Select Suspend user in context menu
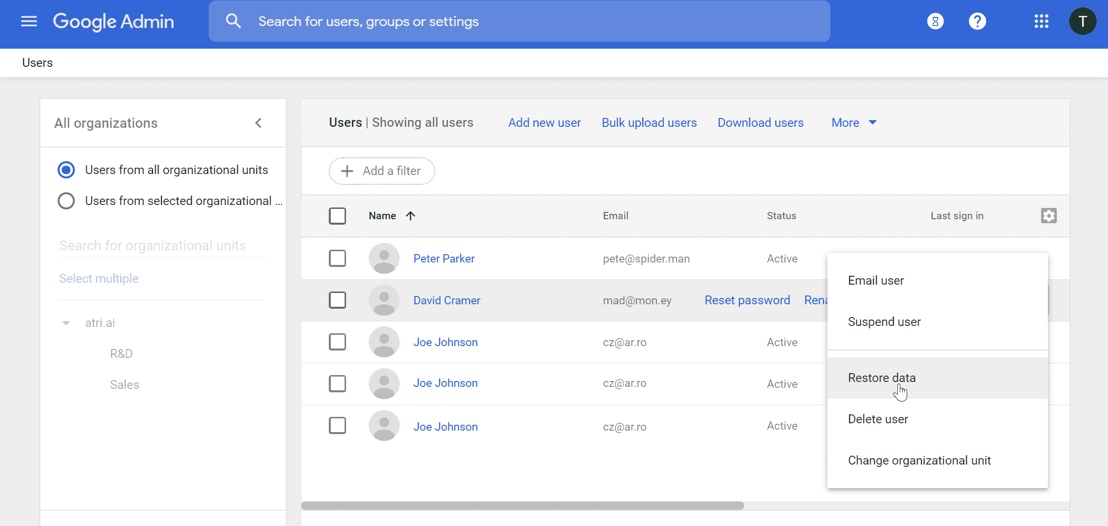1108x526 pixels. [884, 322]
